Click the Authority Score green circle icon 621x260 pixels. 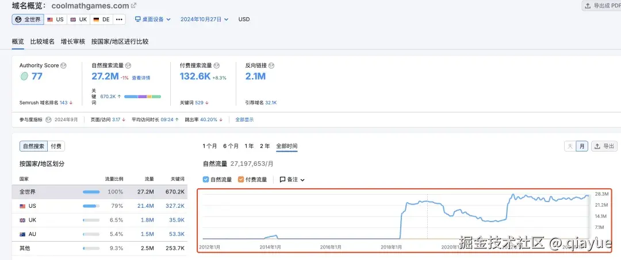[24, 76]
